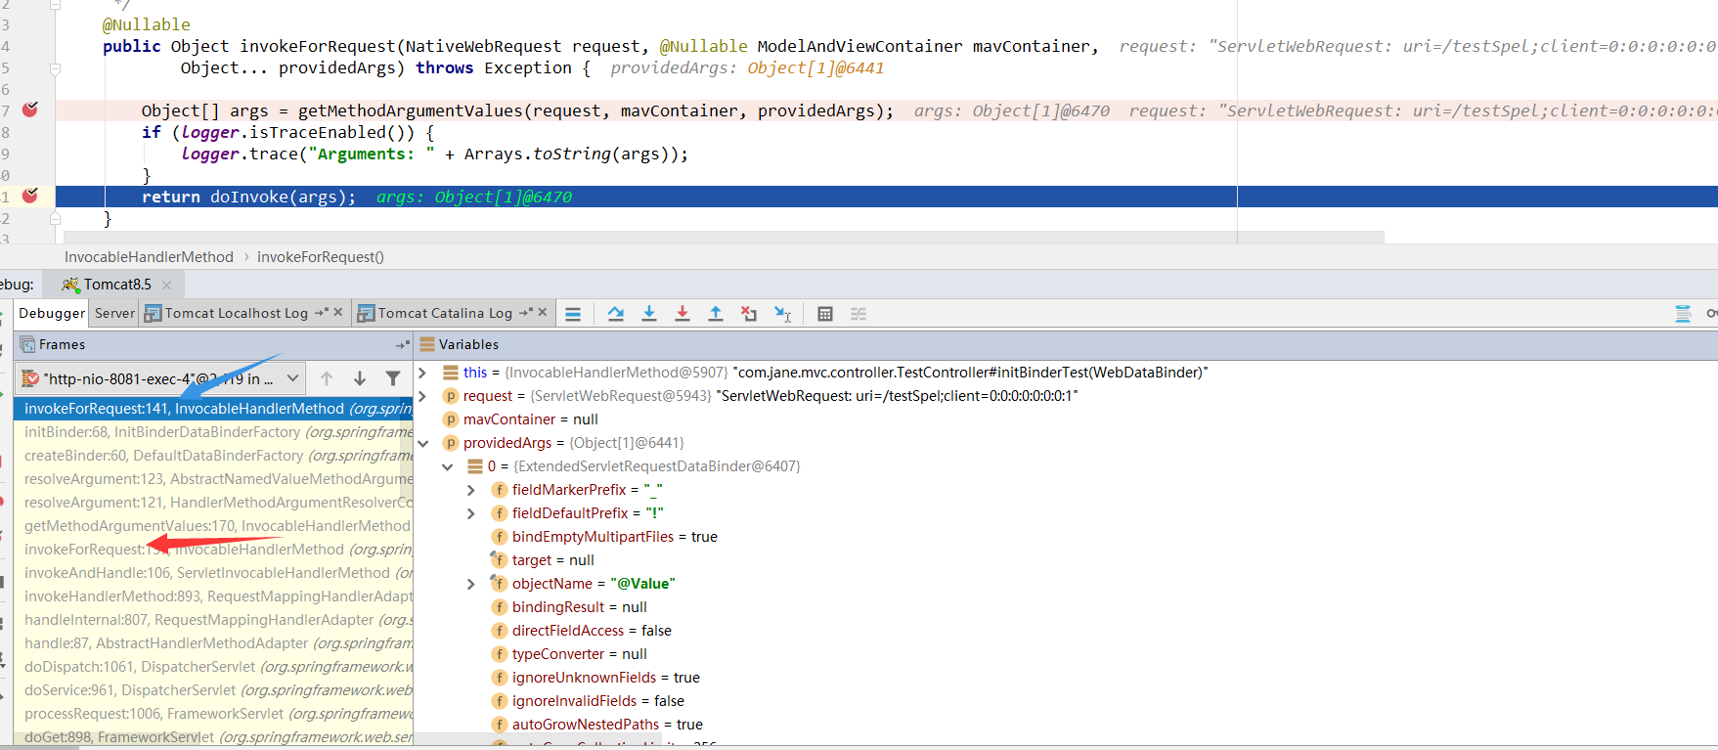This screenshot has width=1718, height=750.
Task: Select frame doGet:898, FrameworkServlet
Action: (213, 737)
